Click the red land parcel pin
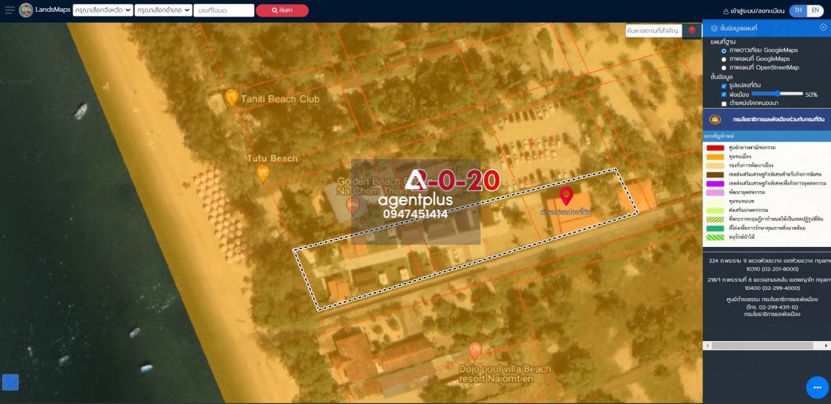This screenshot has height=404, width=831. click(x=566, y=195)
